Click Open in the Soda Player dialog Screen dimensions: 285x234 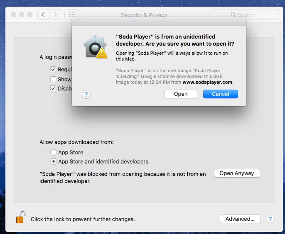[181, 94]
